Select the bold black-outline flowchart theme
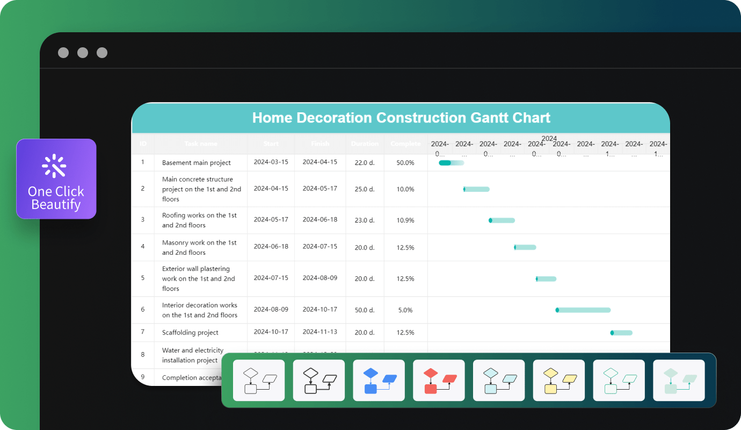Image resolution: width=741 pixels, height=430 pixels. pos(318,380)
